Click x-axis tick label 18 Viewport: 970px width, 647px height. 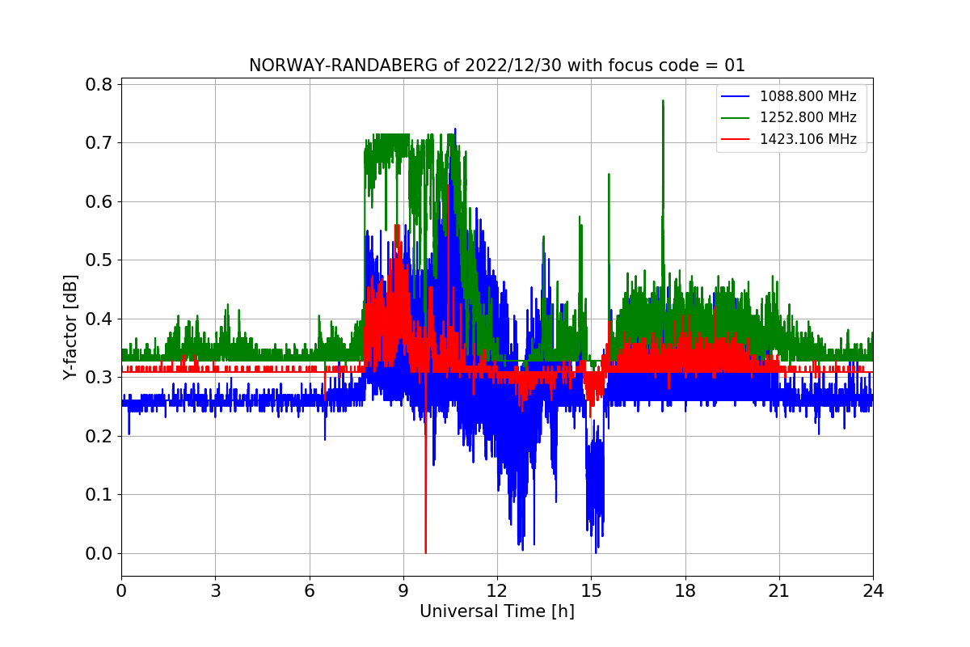point(685,590)
